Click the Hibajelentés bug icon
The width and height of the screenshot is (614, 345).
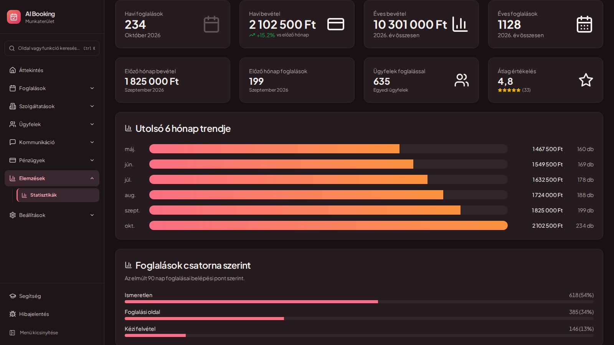pos(13,314)
